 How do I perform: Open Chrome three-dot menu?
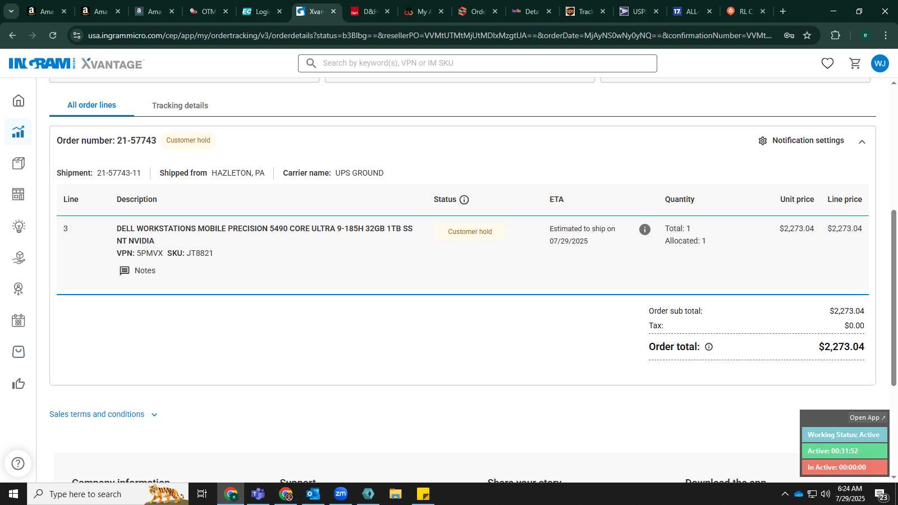tap(886, 35)
